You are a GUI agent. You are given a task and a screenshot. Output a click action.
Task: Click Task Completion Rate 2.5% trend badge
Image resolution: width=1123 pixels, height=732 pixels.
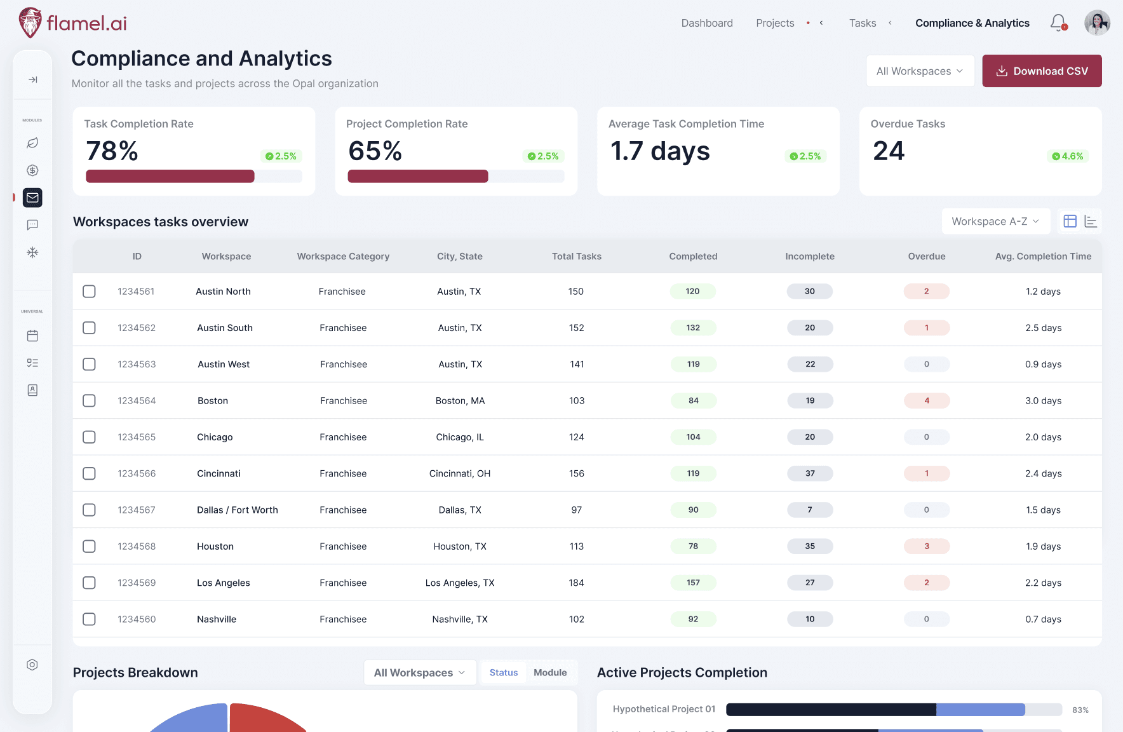pos(281,156)
